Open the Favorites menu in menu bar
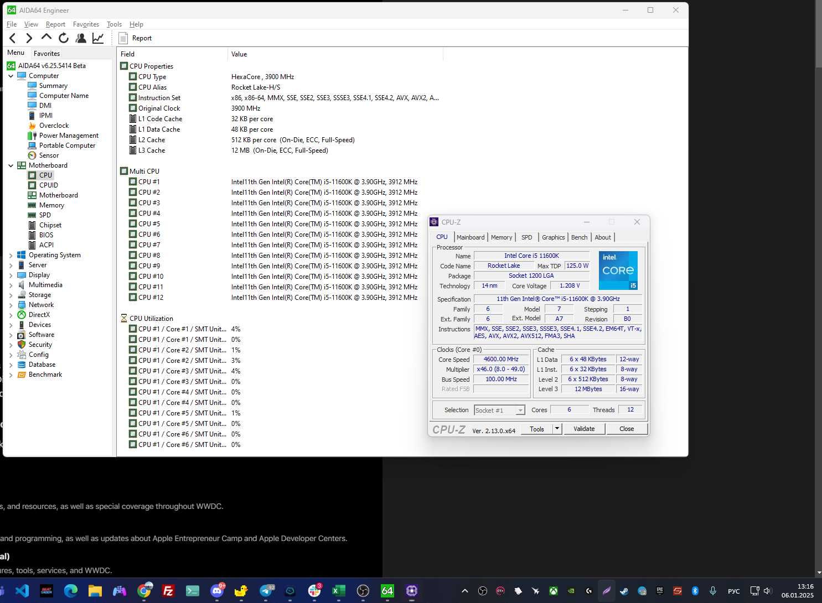Screen dimensions: 822x603 [x=86, y=24]
